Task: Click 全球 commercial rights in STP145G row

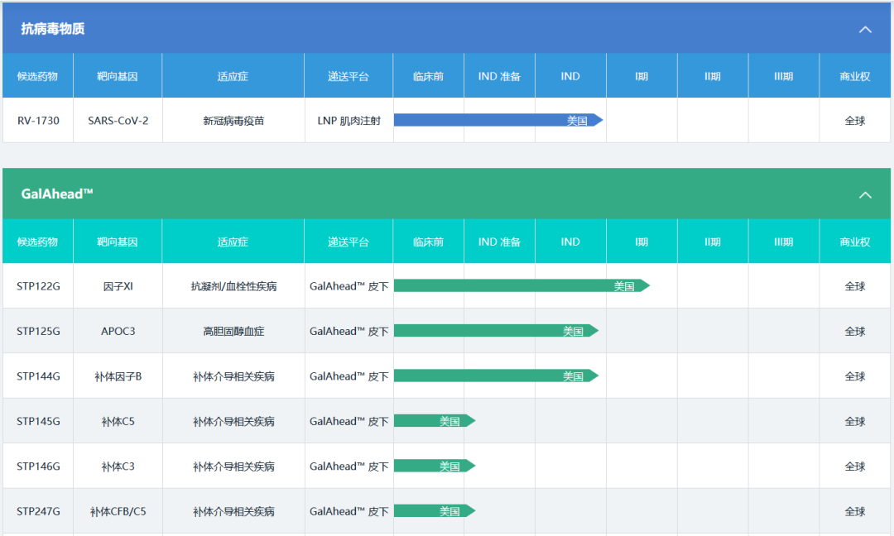Action: (854, 421)
